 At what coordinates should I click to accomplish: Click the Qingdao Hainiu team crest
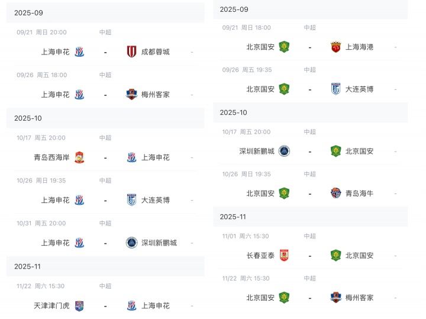(x=336, y=193)
